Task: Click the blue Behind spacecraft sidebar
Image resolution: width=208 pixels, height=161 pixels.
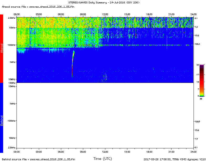Action: coord(2,118)
